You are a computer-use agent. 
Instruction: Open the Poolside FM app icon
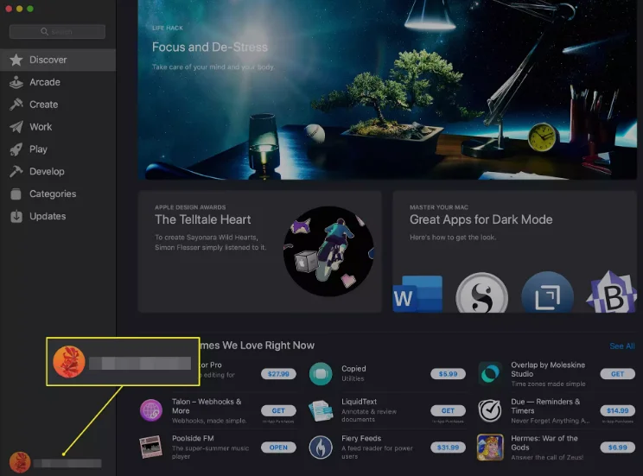(x=151, y=447)
